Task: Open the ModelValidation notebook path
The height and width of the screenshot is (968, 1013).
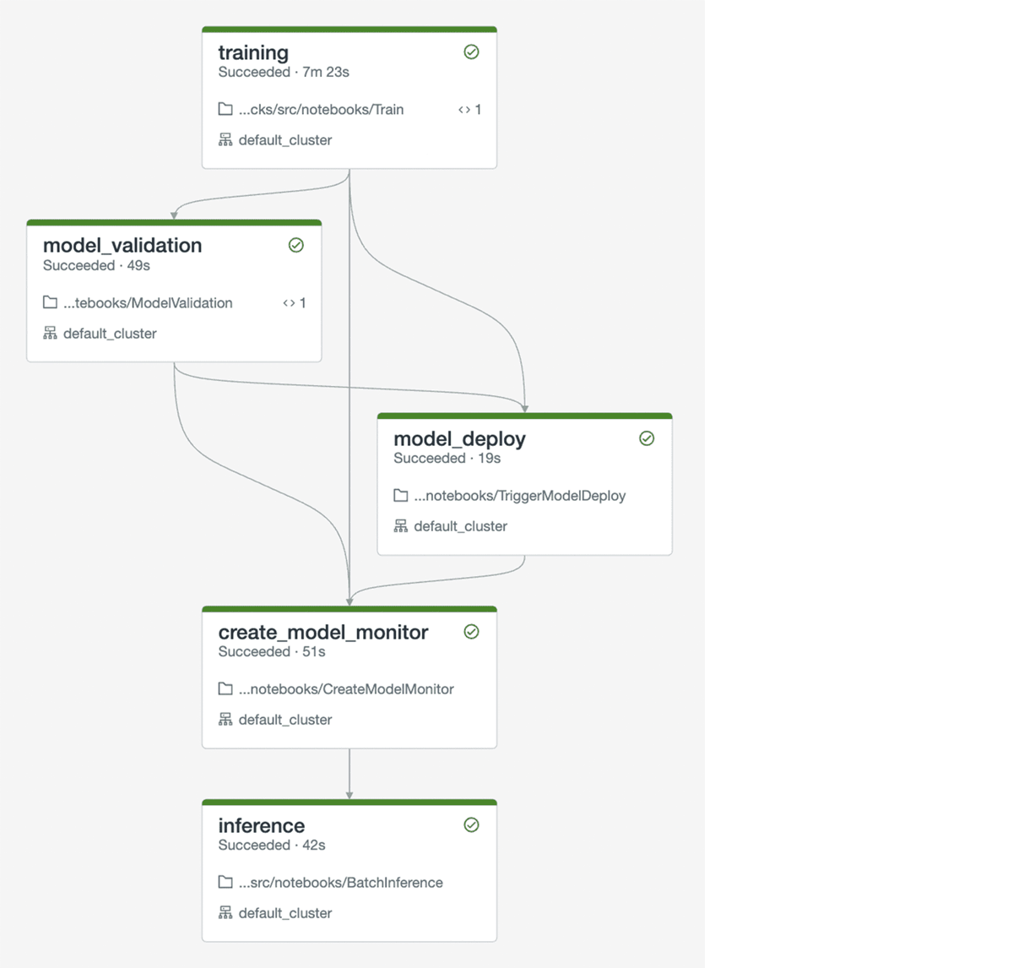Action: pos(148,303)
